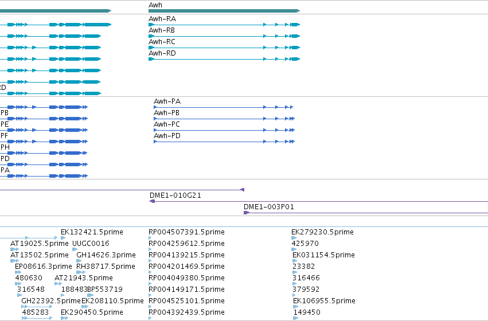
Task: Select EK031154.5prime EST label
Action: [x=323, y=255]
